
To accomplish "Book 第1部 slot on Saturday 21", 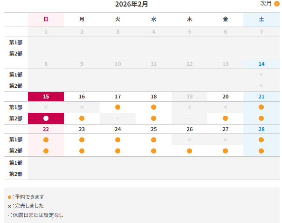I will 261,107.
